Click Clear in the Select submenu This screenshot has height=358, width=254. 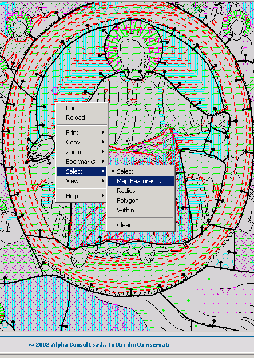pyautogui.click(x=141, y=225)
